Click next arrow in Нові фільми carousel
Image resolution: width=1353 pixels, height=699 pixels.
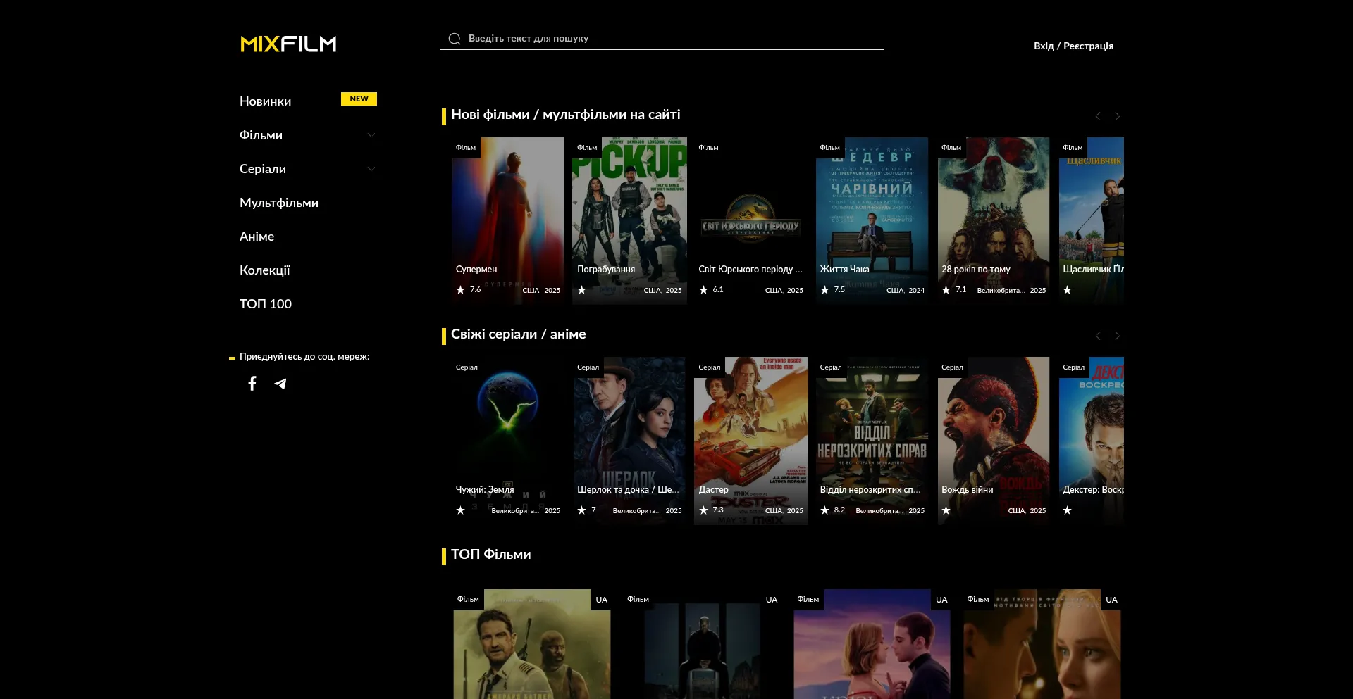tap(1117, 115)
